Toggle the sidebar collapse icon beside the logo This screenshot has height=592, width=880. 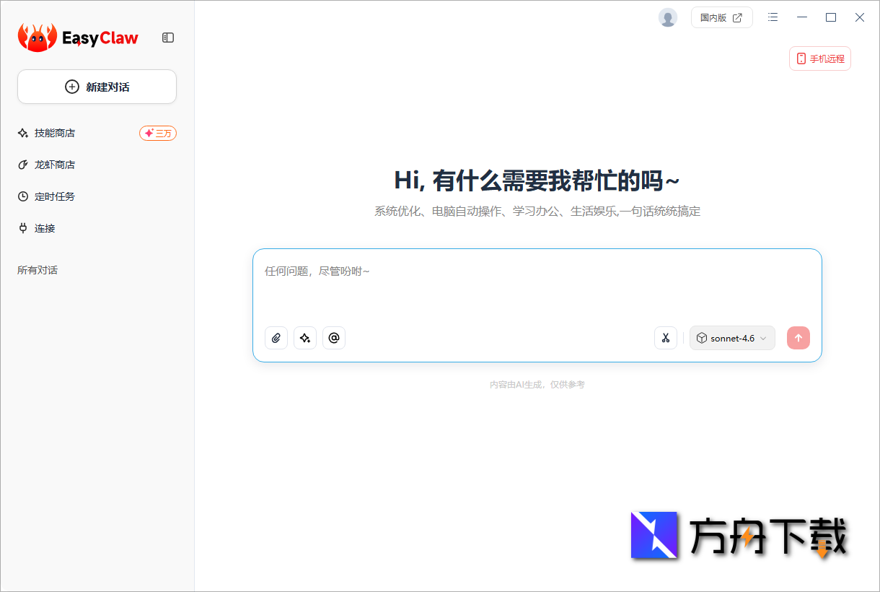pyautogui.click(x=168, y=38)
